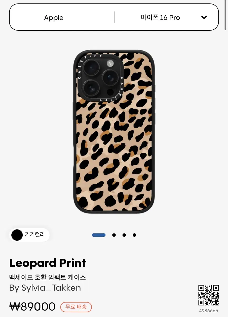Go to the fourth carousel image dot
The height and width of the screenshot is (317, 228).
(135, 235)
